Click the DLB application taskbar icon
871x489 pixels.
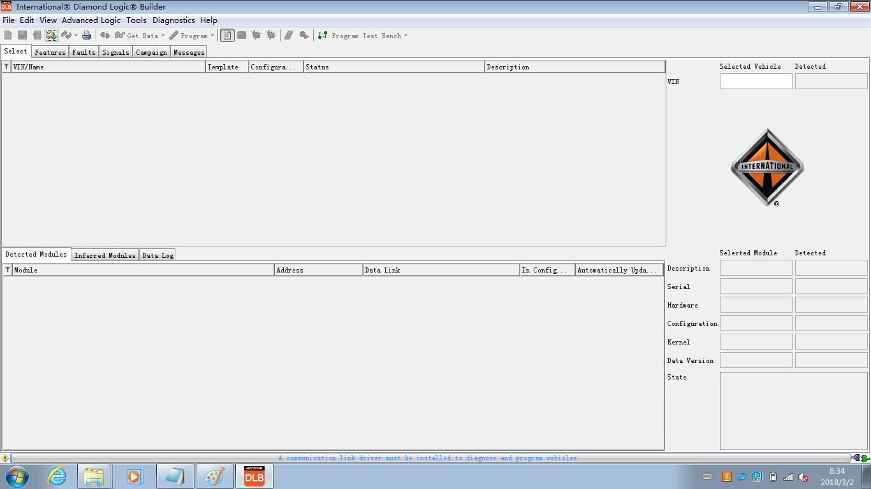click(254, 476)
